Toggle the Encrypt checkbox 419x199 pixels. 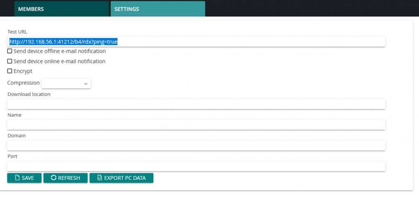coord(10,71)
